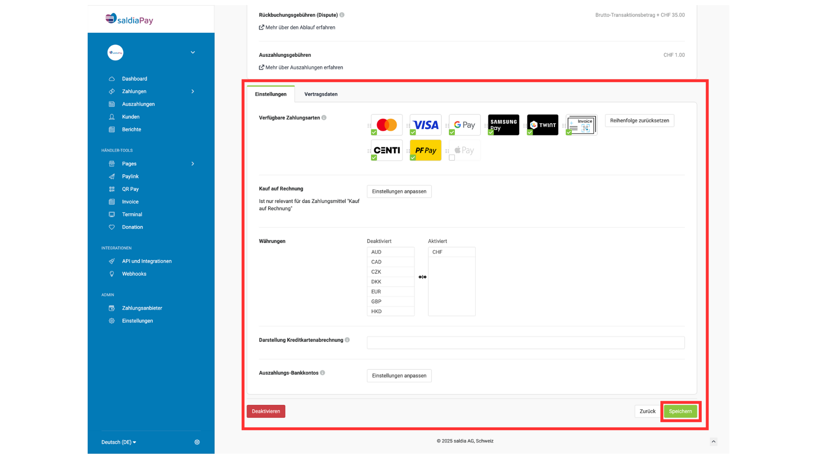This screenshot has height=459, width=817.
Task: Click the red Deaktivieren button
Action: point(266,411)
